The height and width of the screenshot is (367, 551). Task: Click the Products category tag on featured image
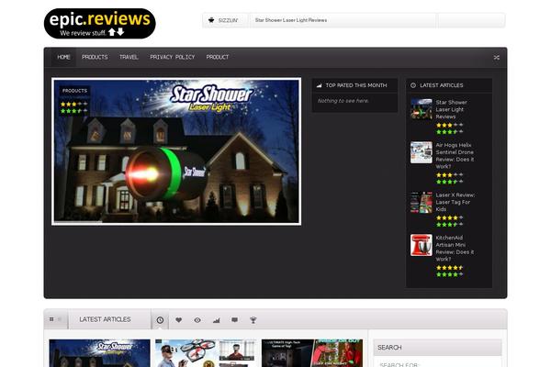(74, 91)
